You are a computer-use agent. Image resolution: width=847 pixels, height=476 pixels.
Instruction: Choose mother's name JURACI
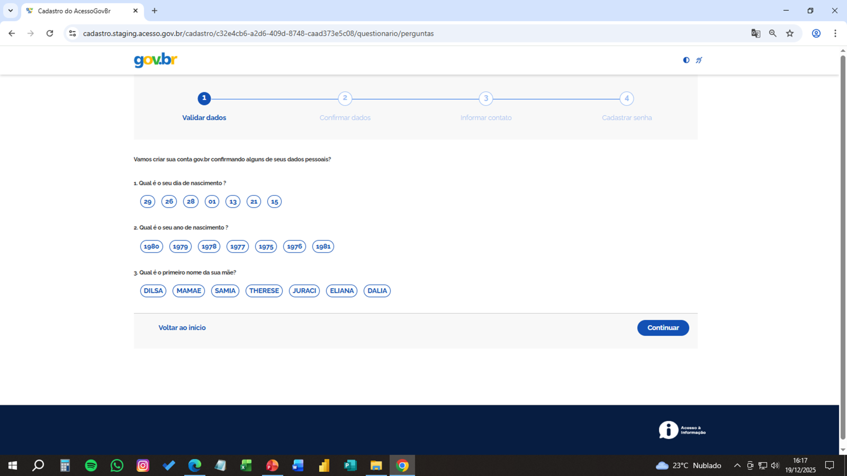(304, 291)
